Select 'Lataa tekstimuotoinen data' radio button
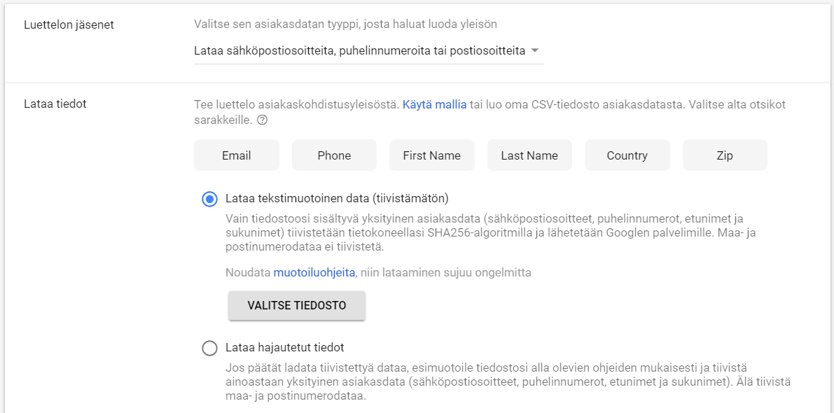The height and width of the screenshot is (413, 834). [x=209, y=199]
